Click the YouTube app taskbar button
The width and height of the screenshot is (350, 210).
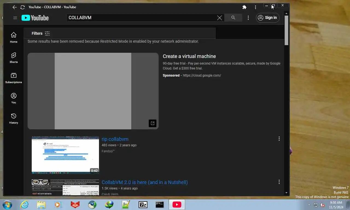coord(177,205)
